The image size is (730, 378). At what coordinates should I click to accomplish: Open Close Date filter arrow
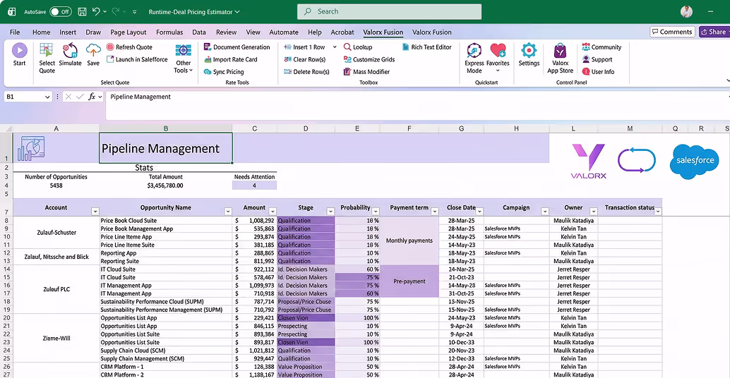coord(479,212)
